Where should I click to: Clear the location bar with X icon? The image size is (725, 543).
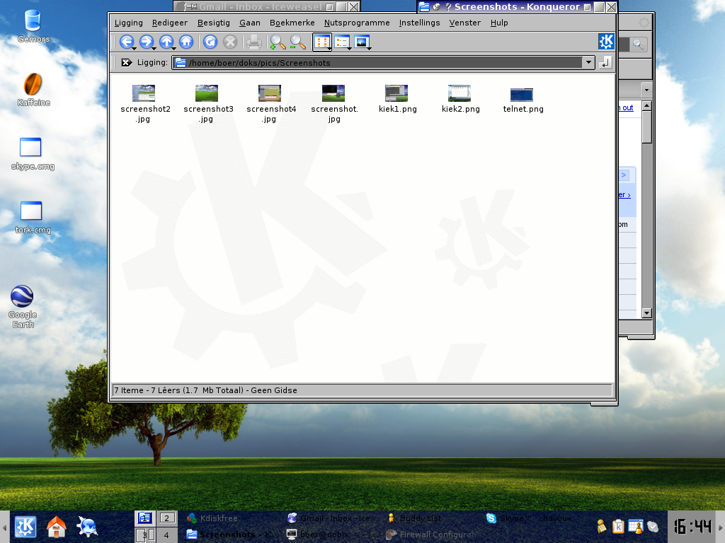tap(126, 62)
